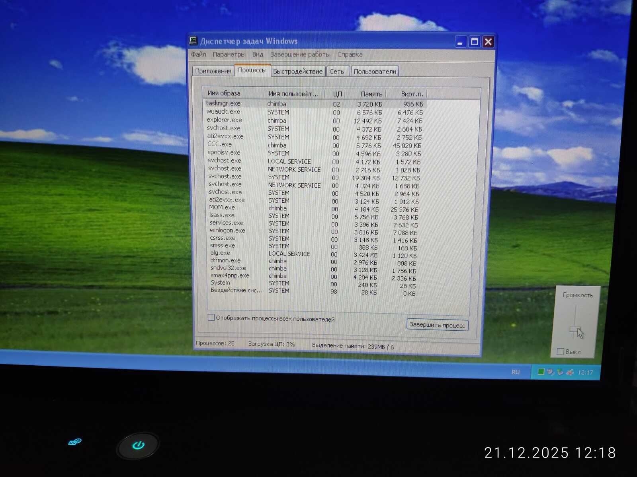
Task: Open the Справка menu
Action: click(350, 54)
